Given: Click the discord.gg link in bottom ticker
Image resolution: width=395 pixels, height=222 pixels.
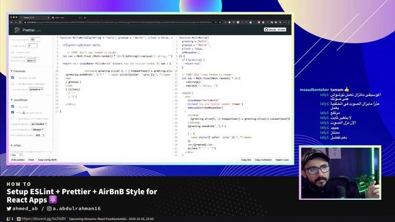Looking at the screenshot, I should coord(43,219).
